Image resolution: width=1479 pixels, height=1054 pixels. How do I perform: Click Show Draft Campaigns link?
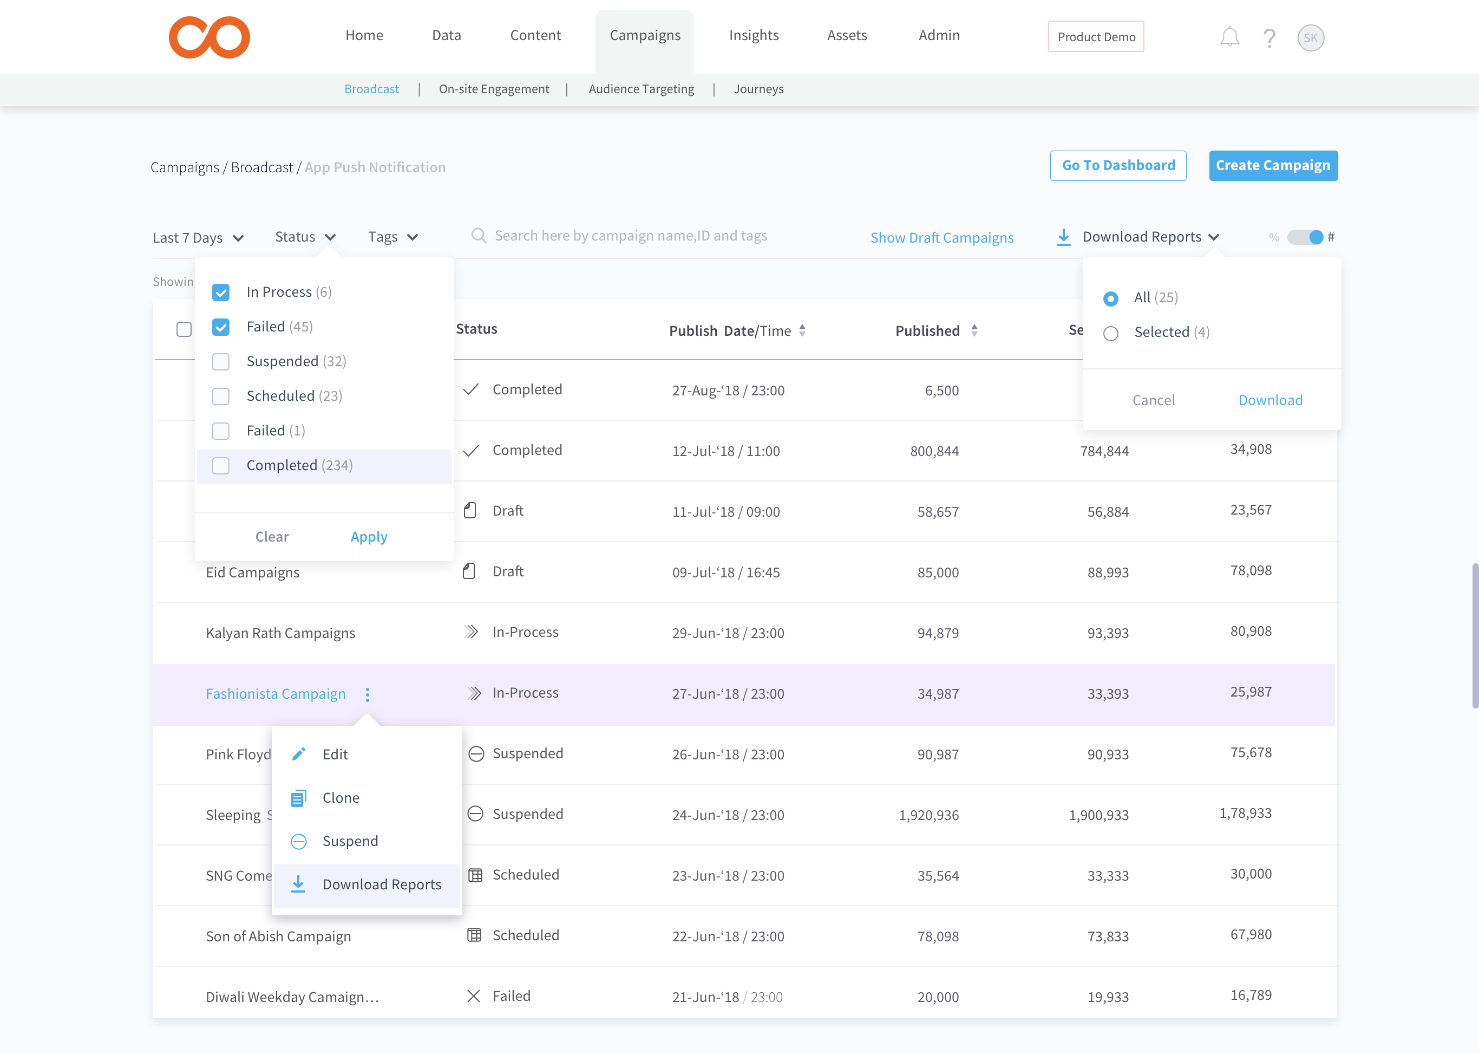tap(942, 238)
